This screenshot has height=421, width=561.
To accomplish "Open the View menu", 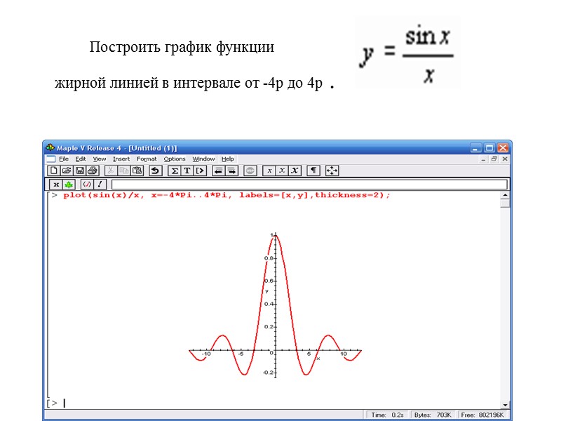I will [x=100, y=159].
